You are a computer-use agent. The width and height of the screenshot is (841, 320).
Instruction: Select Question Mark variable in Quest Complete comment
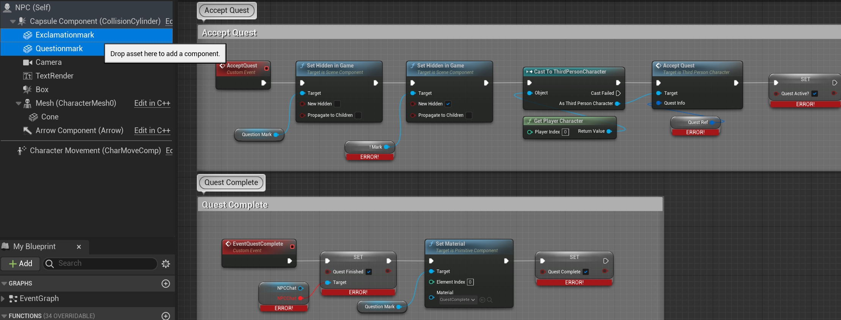pyautogui.click(x=382, y=307)
